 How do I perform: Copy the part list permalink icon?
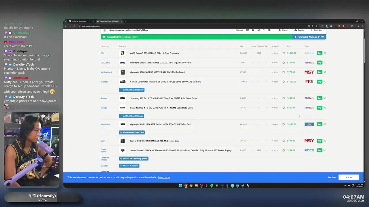click(x=105, y=30)
